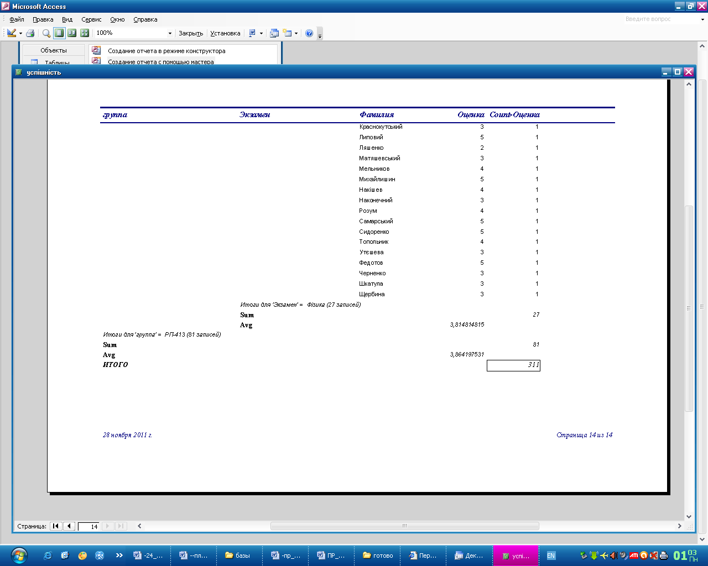Expand the New Object dropdown arrow
Viewport: 708px width, 566px height.
click(296, 33)
